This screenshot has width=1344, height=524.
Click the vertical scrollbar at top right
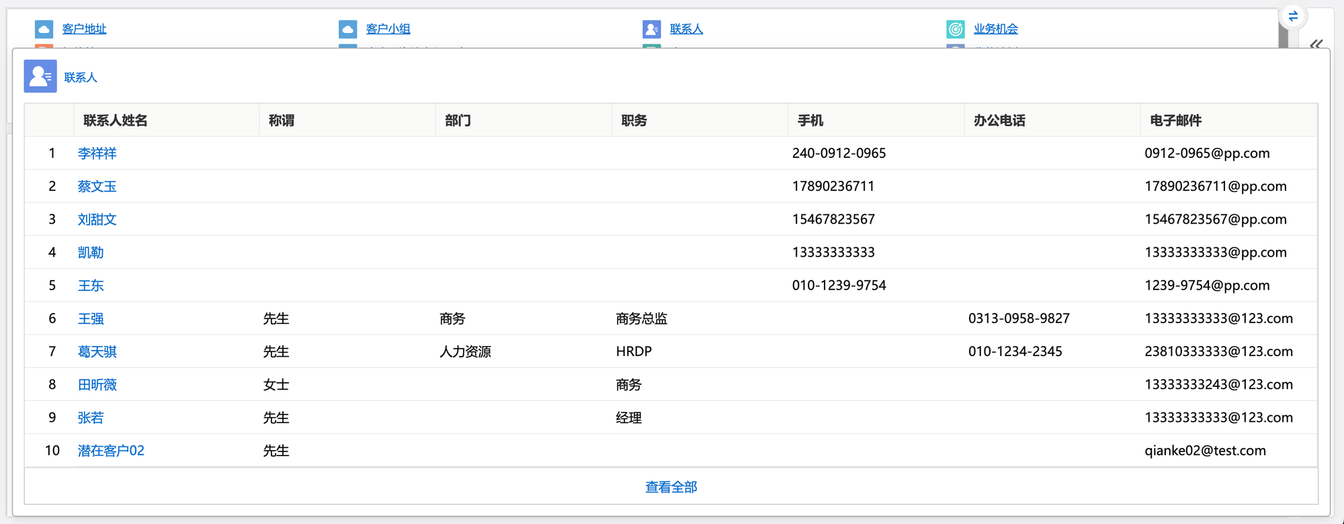click(x=1283, y=37)
